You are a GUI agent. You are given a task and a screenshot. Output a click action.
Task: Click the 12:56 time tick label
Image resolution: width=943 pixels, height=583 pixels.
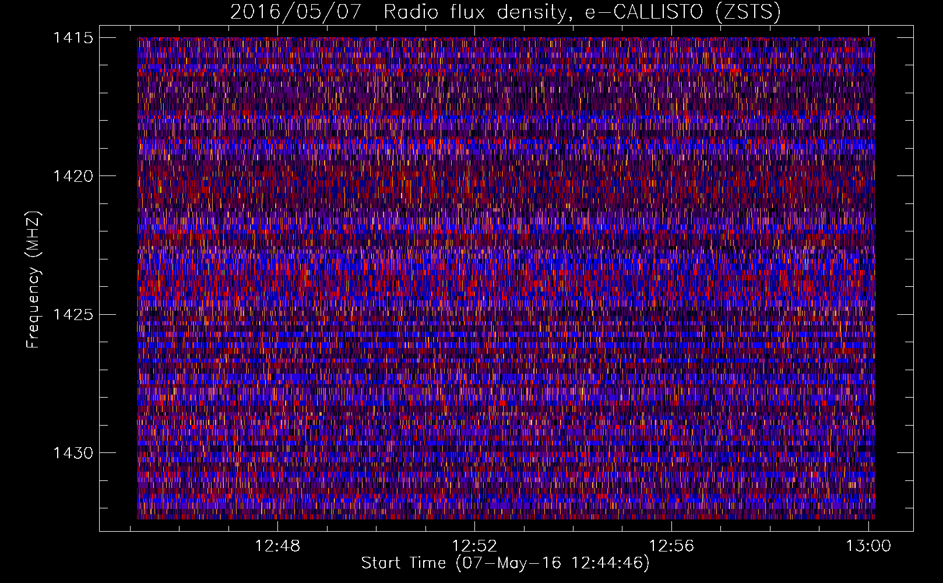(x=672, y=546)
